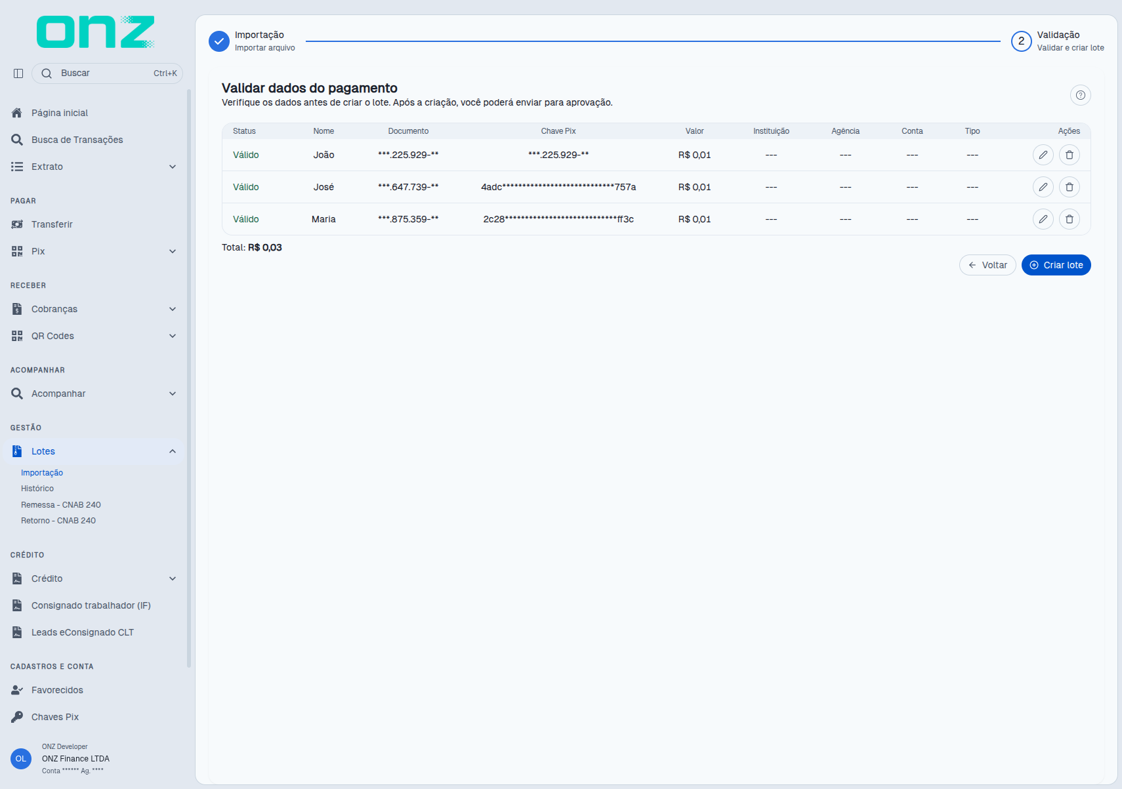This screenshot has height=789, width=1122.
Task: Click the Busca de Transações magnifier icon
Action: pos(17,140)
